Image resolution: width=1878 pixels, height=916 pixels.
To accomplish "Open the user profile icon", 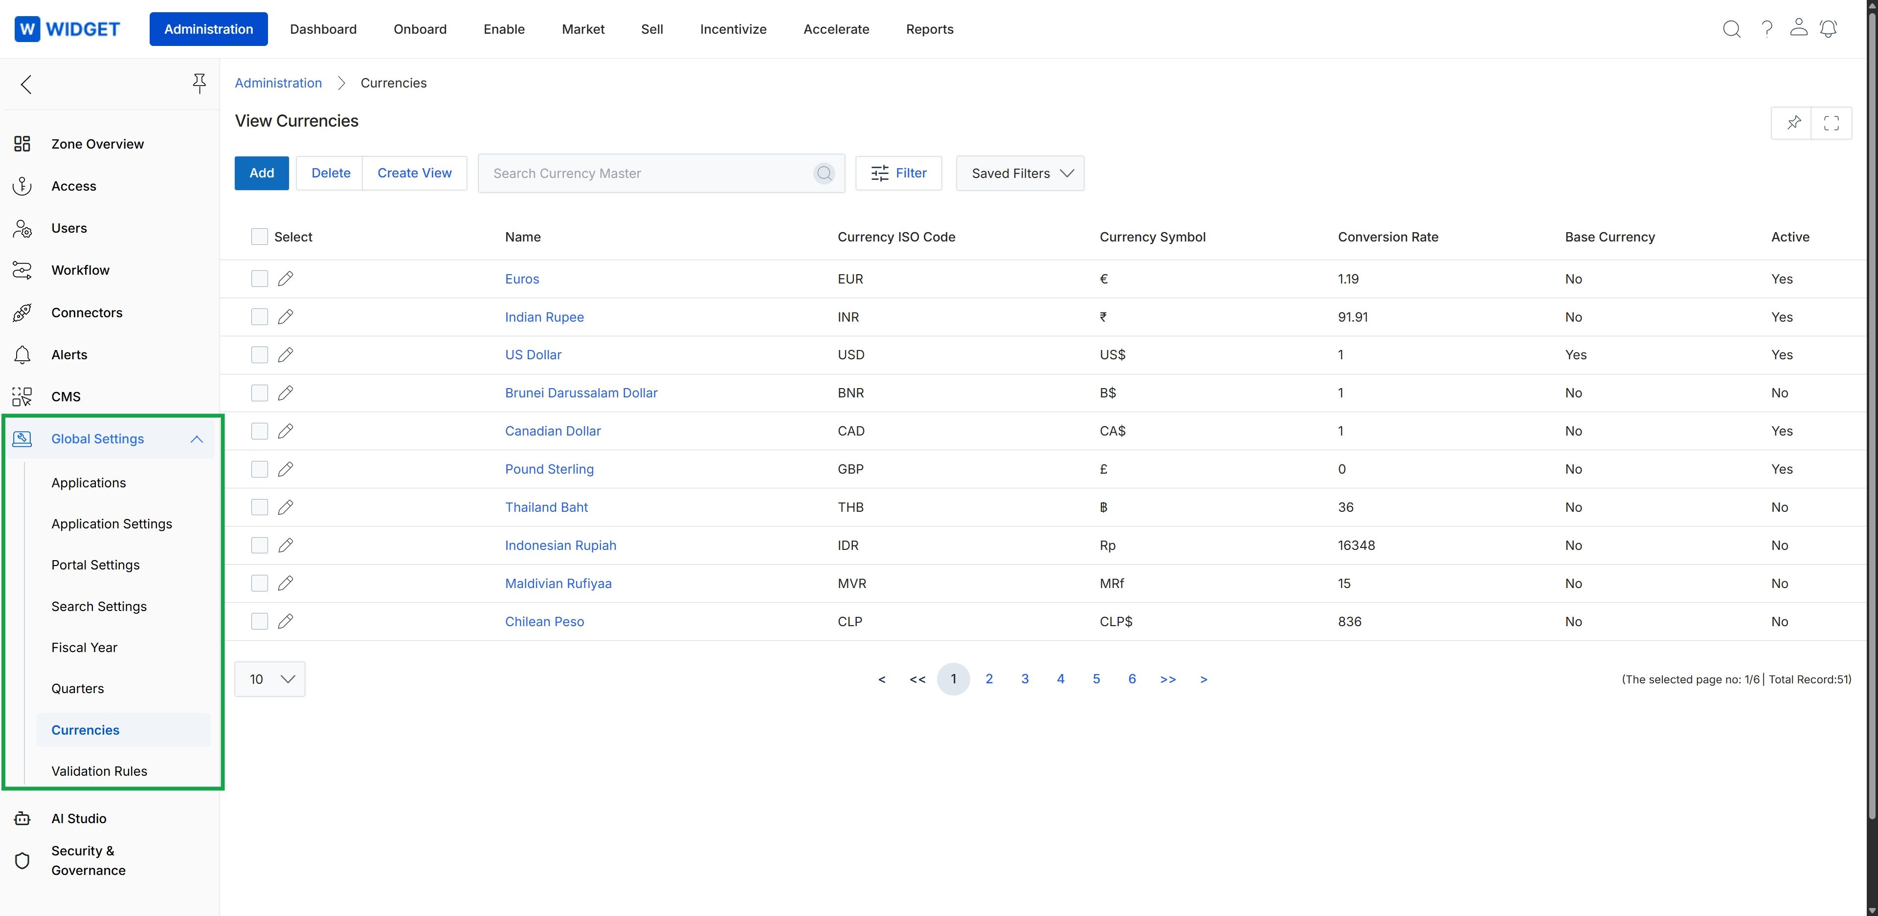I will point(1799,28).
